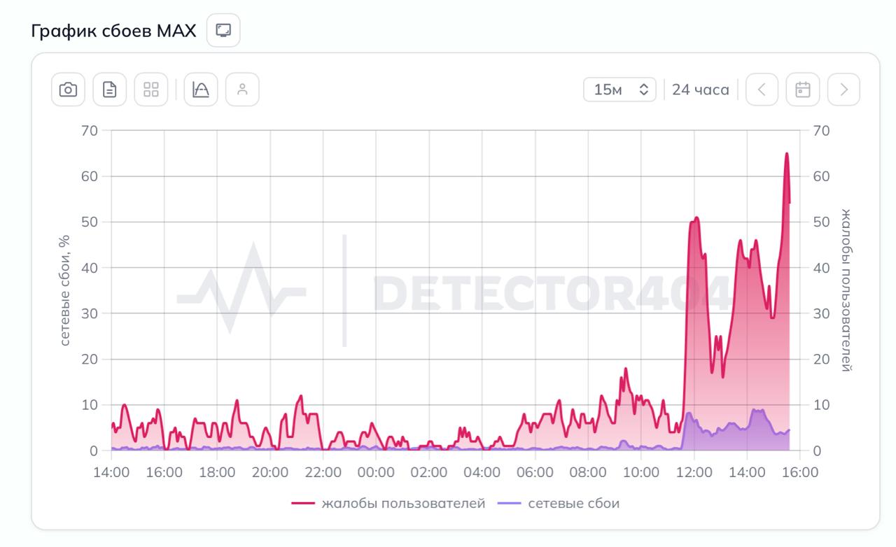Click the 12:00 label on the time axis
The width and height of the screenshot is (896, 547).
[694, 472]
